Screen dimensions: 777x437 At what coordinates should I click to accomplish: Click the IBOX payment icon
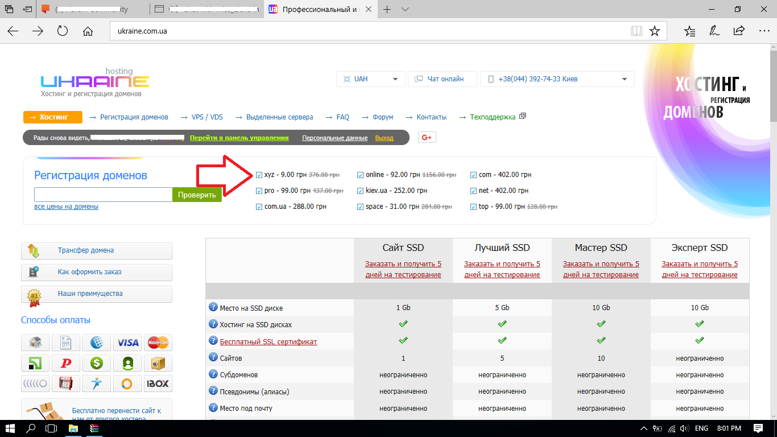tap(158, 384)
